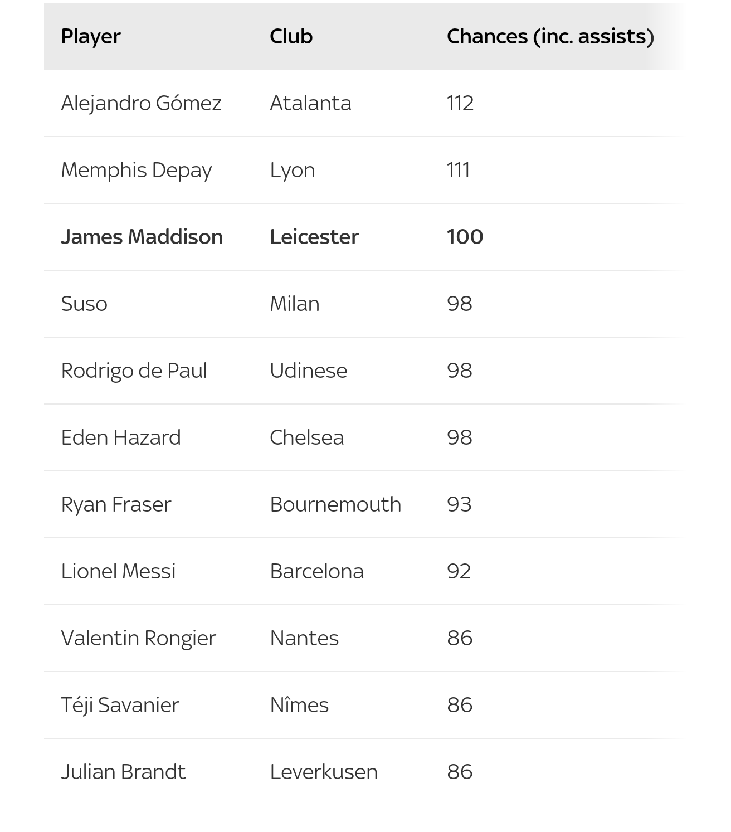The width and height of the screenshot is (731, 832).
Task: Click the Leicester club cell
Action: click(314, 237)
